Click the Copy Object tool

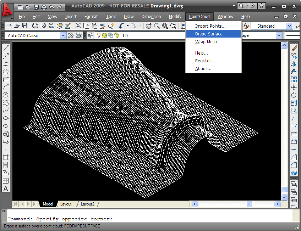pyautogui.click(x=294, y=56)
